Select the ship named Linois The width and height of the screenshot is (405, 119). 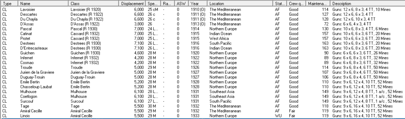(25, 116)
